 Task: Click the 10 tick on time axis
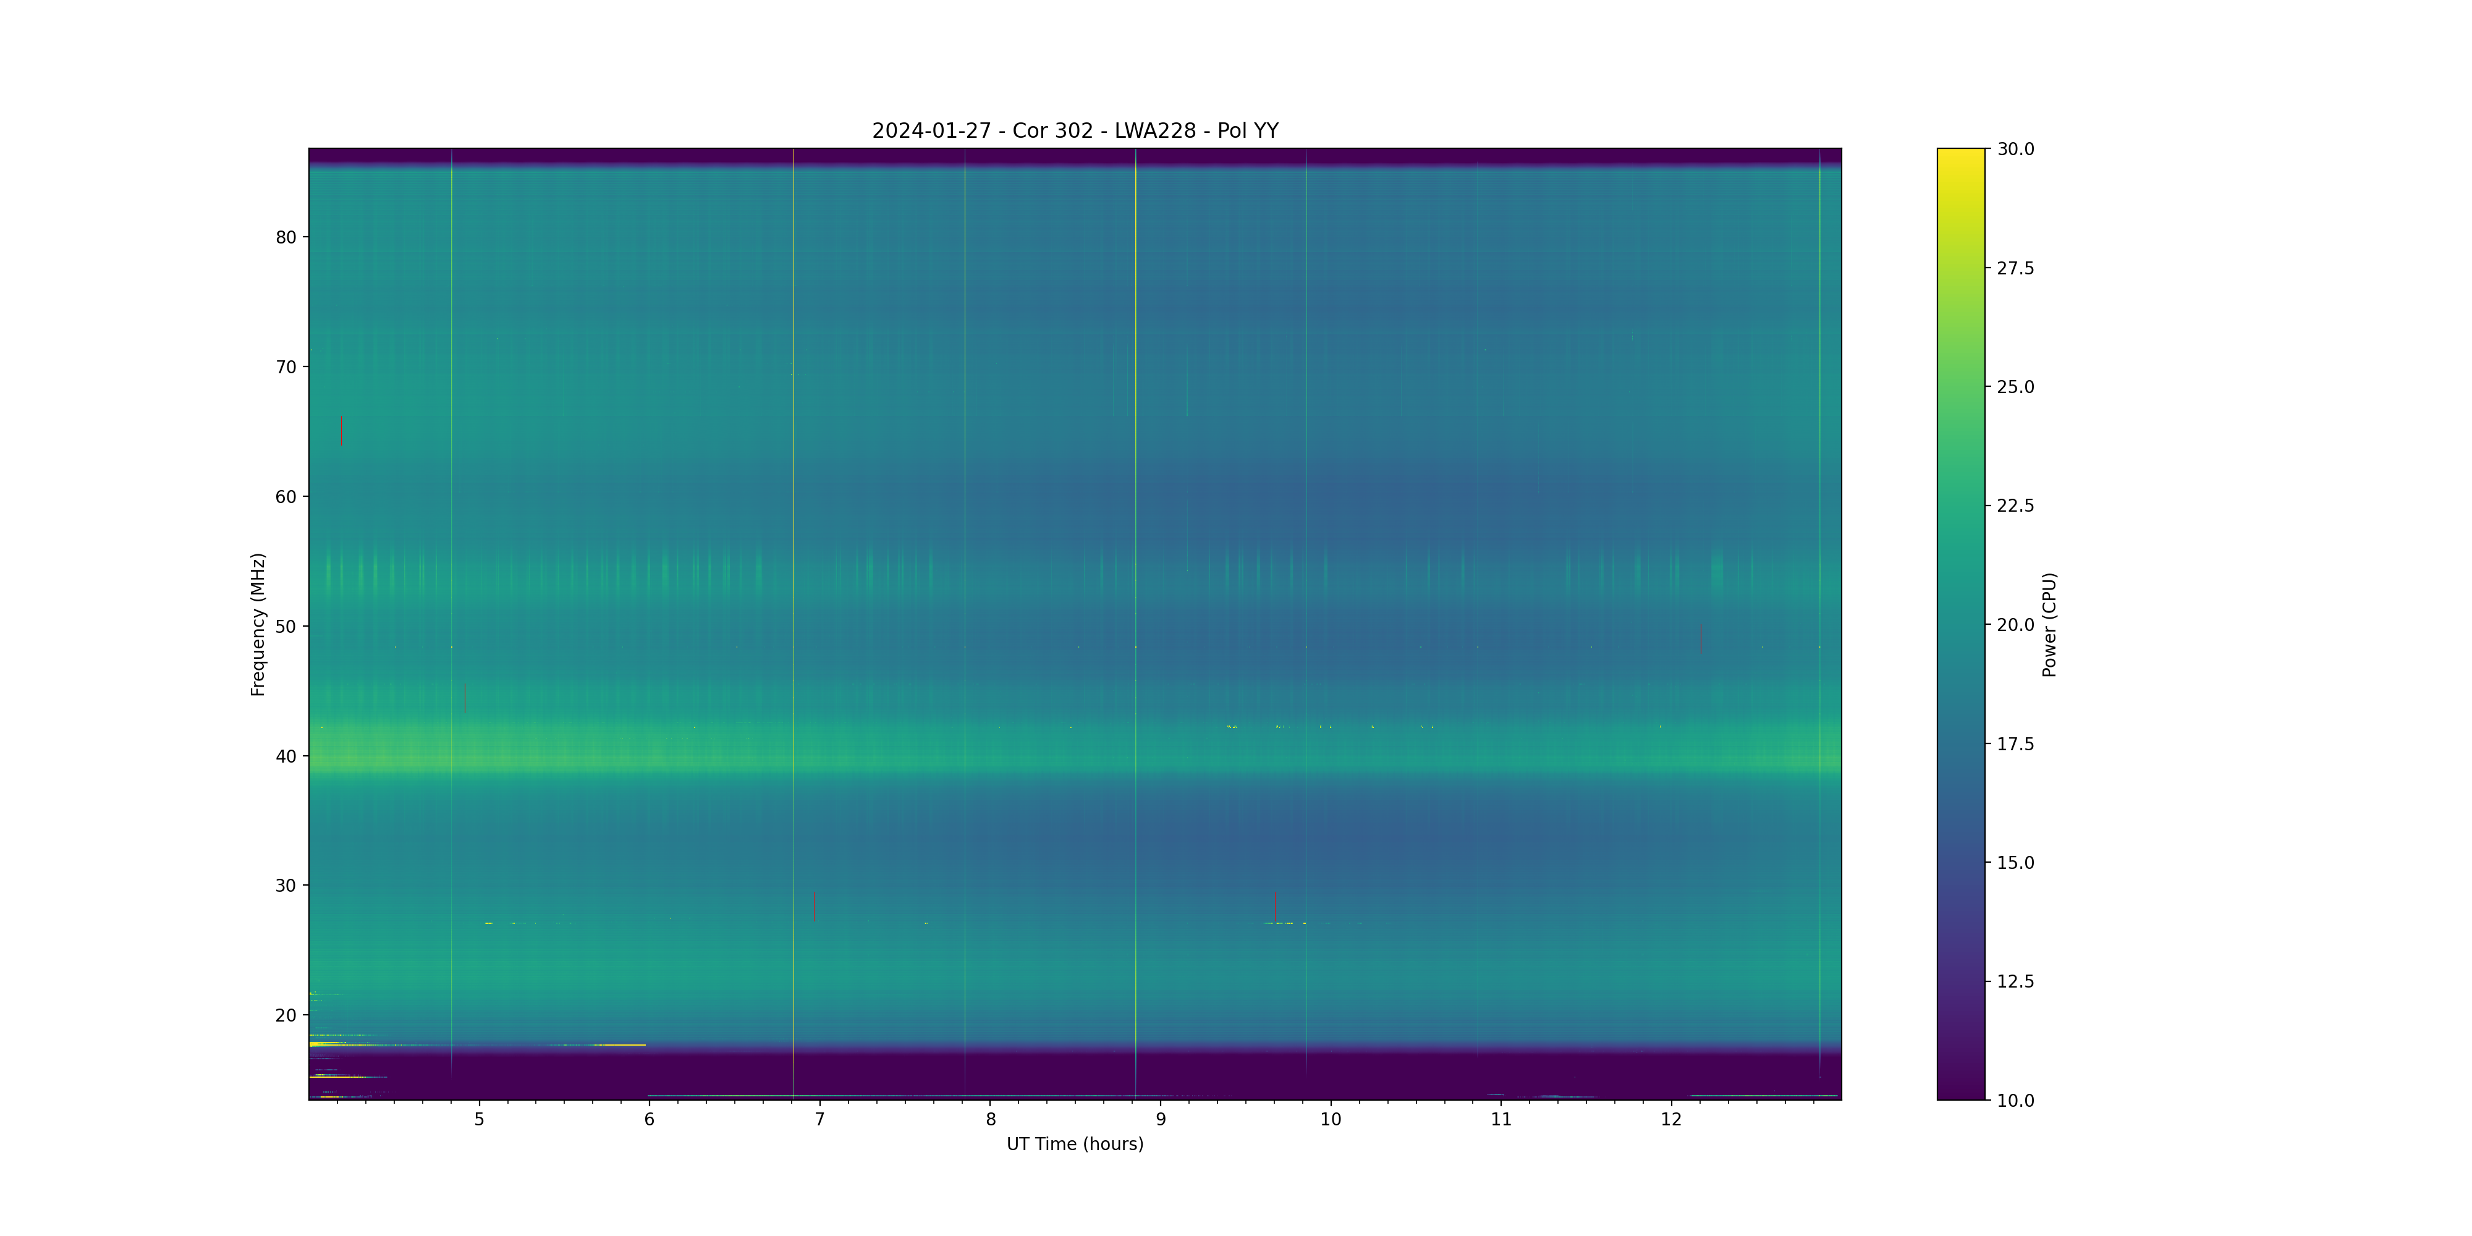click(1330, 1120)
